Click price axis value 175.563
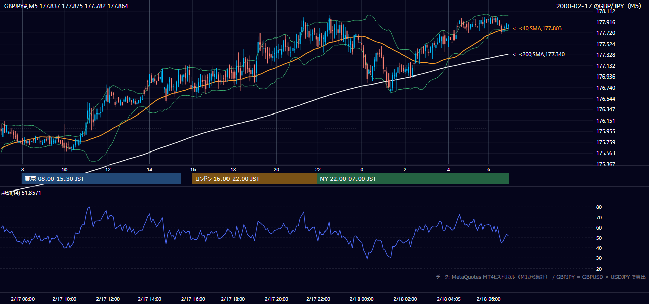649x304 pixels. coord(606,153)
